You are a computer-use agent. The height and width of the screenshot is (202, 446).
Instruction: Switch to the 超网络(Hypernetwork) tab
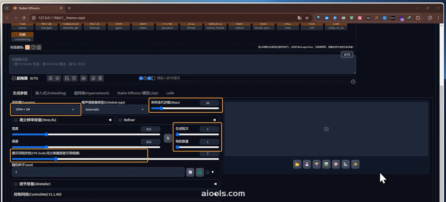tap(92, 93)
